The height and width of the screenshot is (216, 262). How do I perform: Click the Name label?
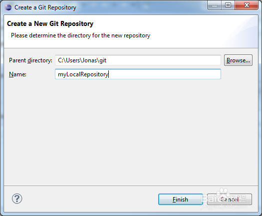17,74
